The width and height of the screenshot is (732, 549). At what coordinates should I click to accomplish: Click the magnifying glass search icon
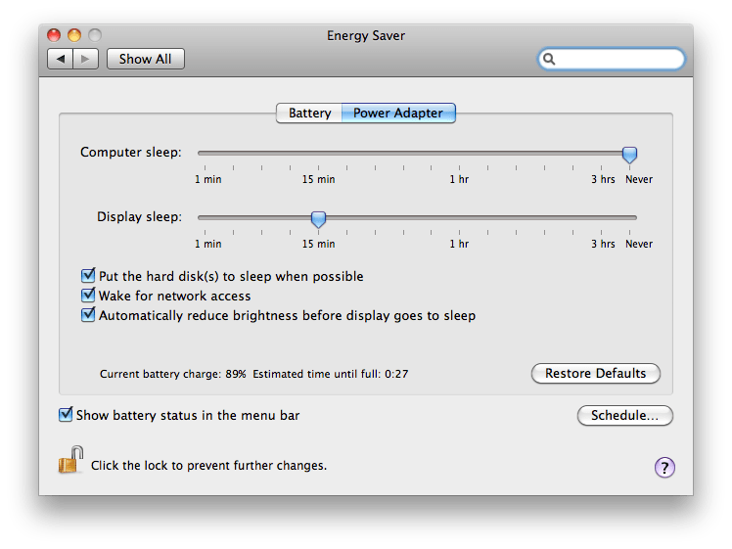(549, 59)
